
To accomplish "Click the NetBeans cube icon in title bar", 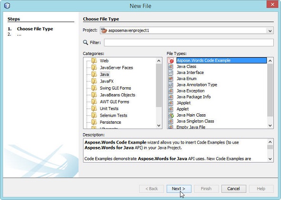I will pyautogui.click(x=7, y=6).
